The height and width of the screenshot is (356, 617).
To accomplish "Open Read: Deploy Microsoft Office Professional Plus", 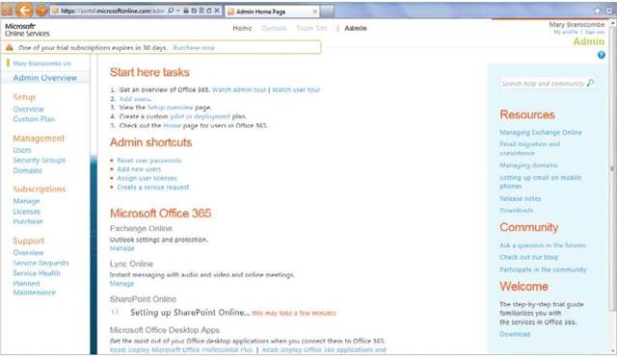I will pos(181,349).
